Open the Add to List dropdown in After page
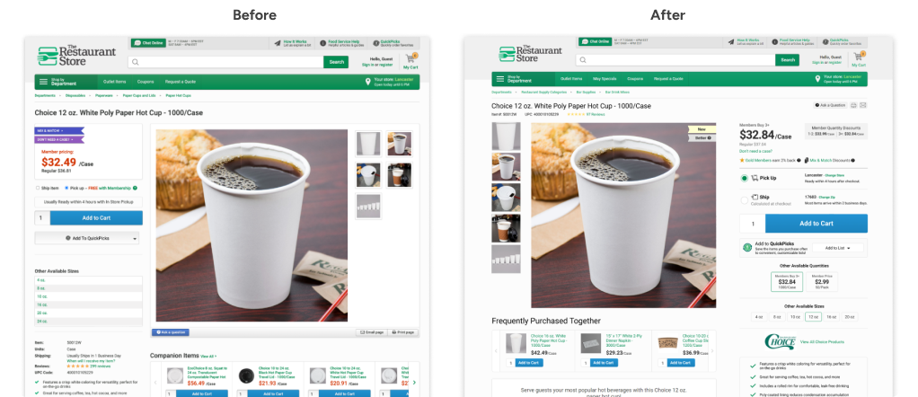The image size is (918, 397). [838, 248]
